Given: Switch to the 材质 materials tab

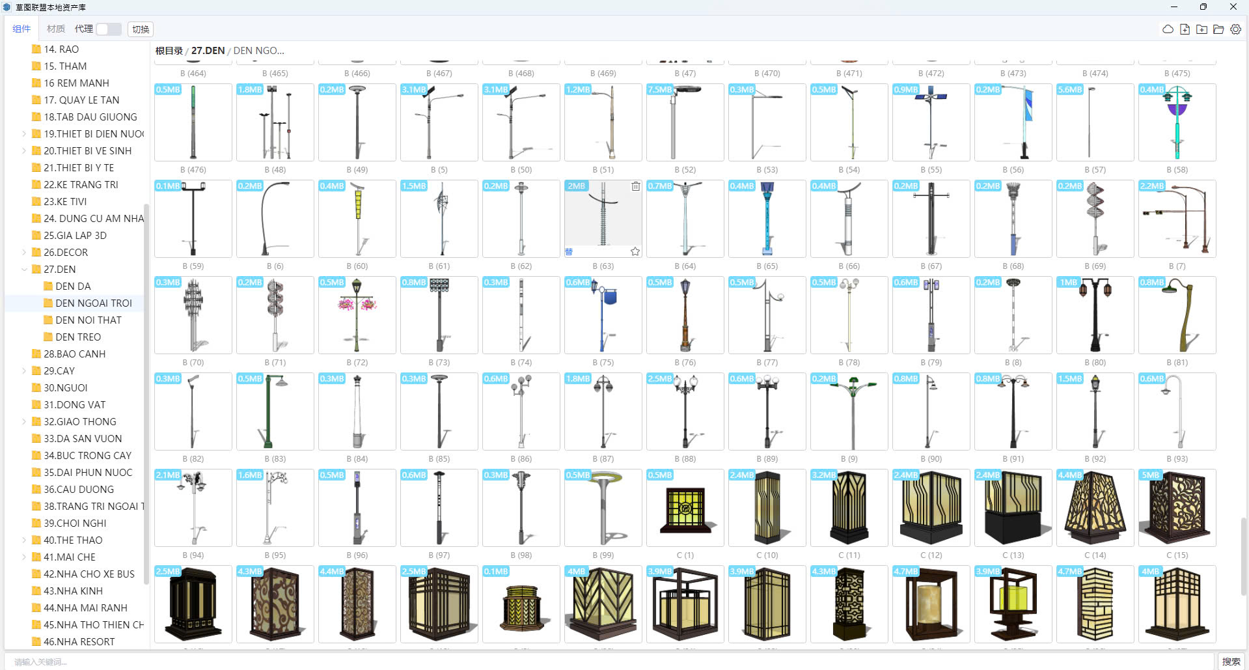Looking at the screenshot, I should coord(56,29).
